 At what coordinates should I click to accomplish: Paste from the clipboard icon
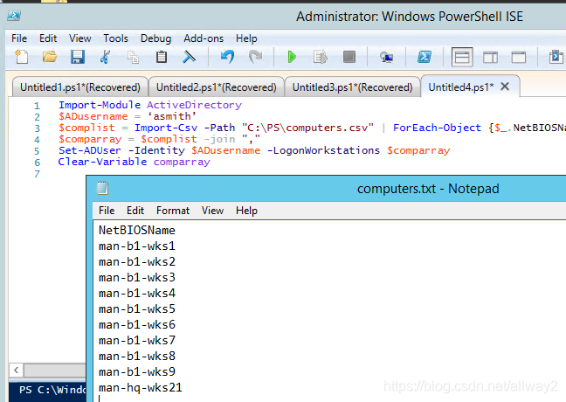[x=162, y=57]
